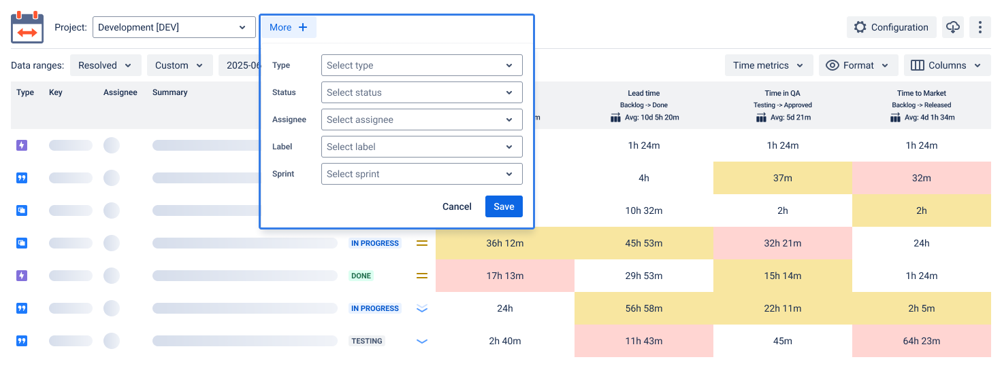Click type icon in the TESTING row
This screenshot has width=1002, height=368.
(x=22, y=341)
